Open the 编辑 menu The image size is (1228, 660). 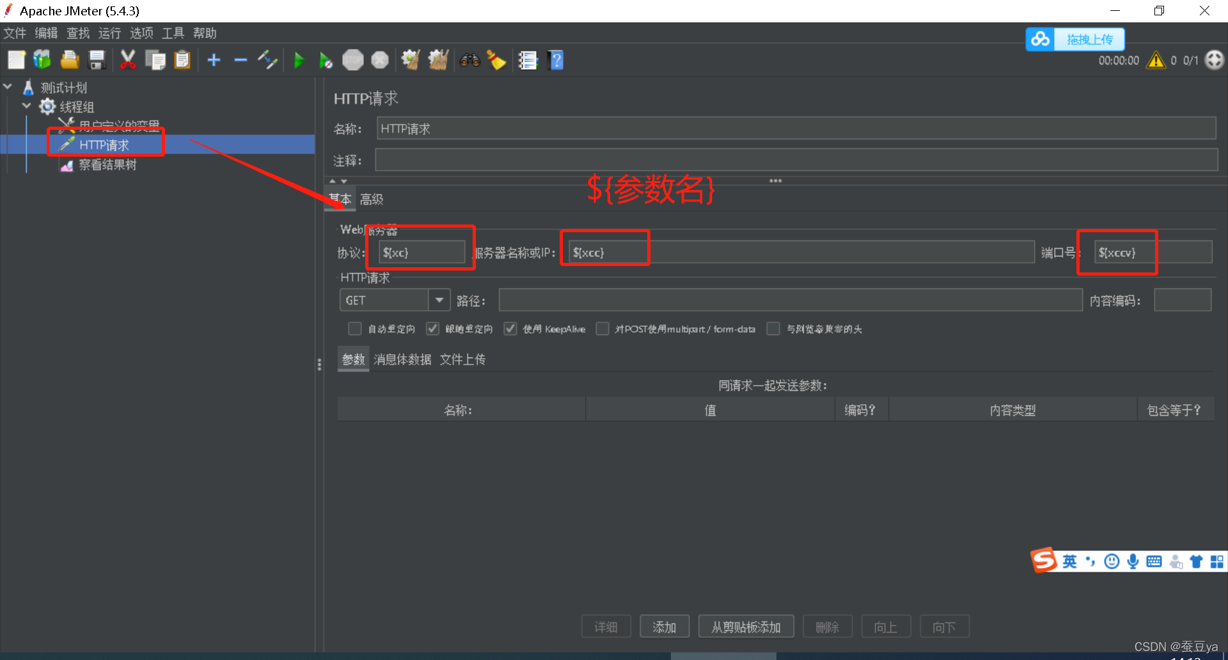tap(46, 33)
